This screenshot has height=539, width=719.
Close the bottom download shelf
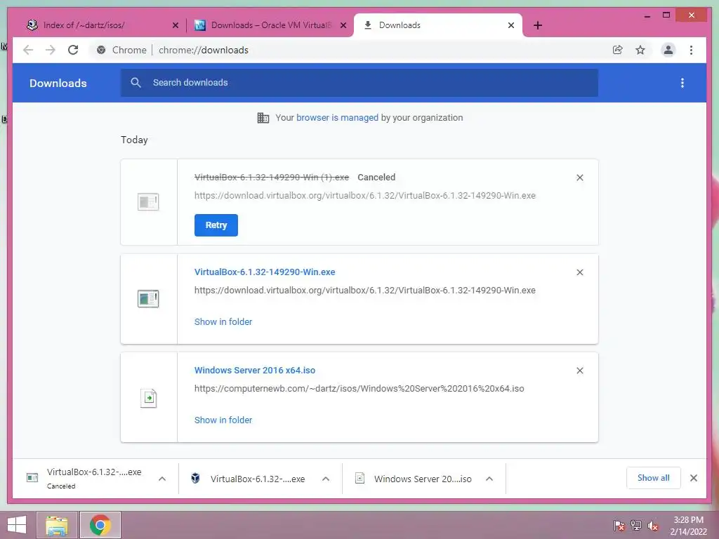click(x=693, y=478)
